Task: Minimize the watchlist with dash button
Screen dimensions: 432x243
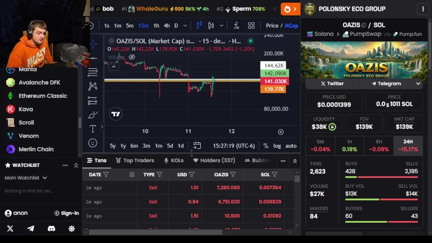Action: pyautogui.click(x=65, y=165)
